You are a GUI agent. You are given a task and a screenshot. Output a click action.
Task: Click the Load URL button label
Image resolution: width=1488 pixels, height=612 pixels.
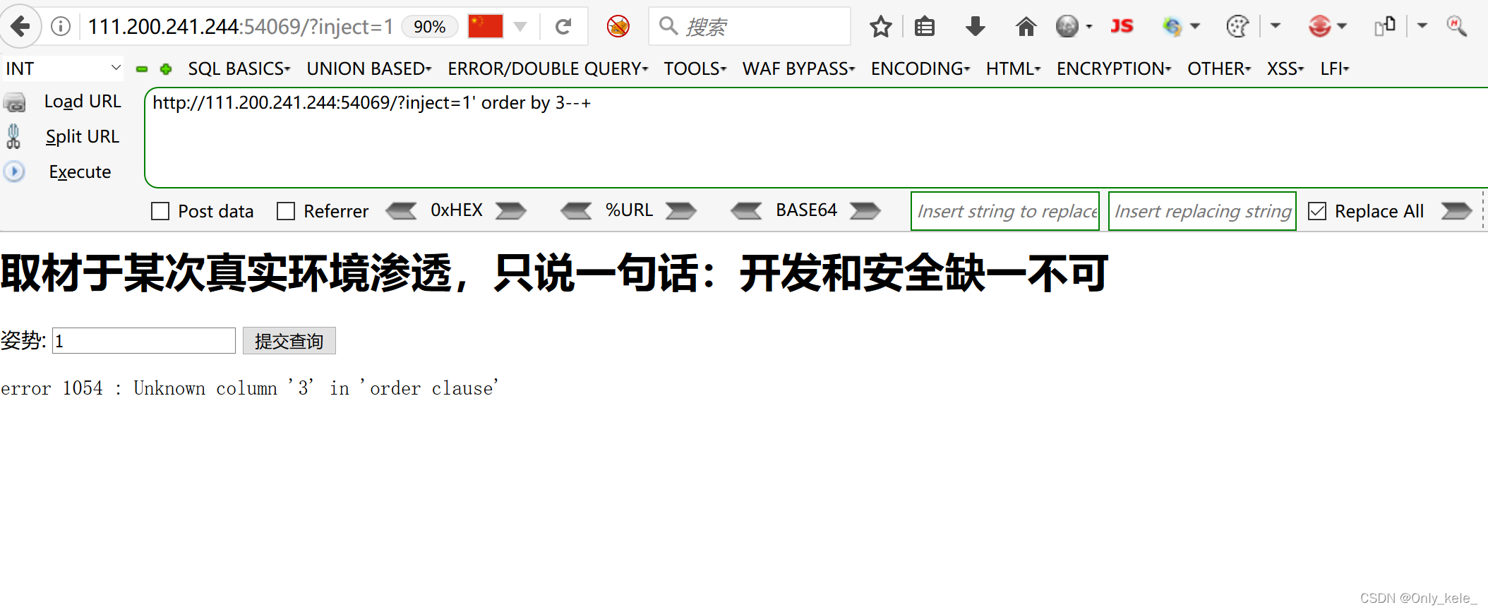[83, 102]
